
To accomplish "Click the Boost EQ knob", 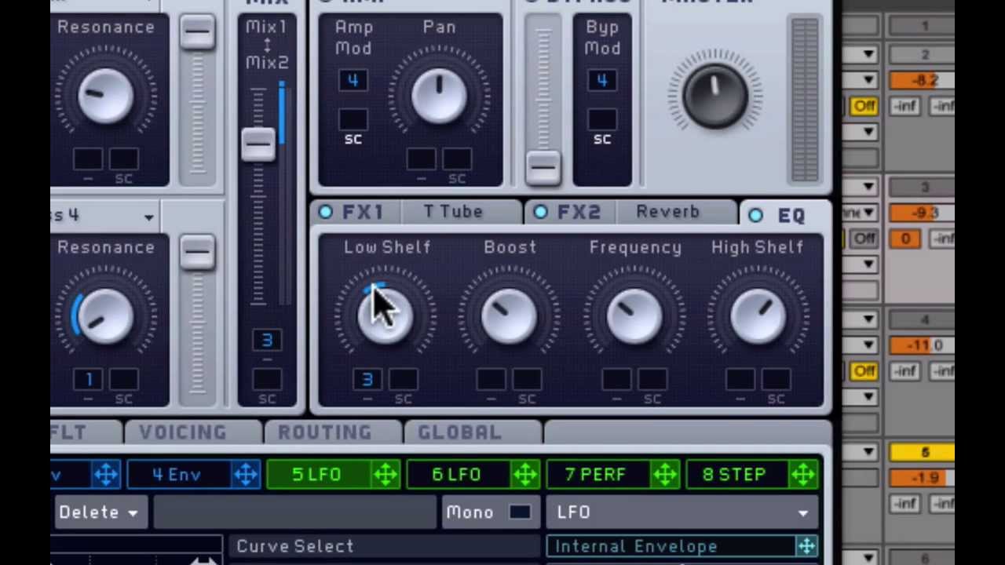I will [510, 315].
